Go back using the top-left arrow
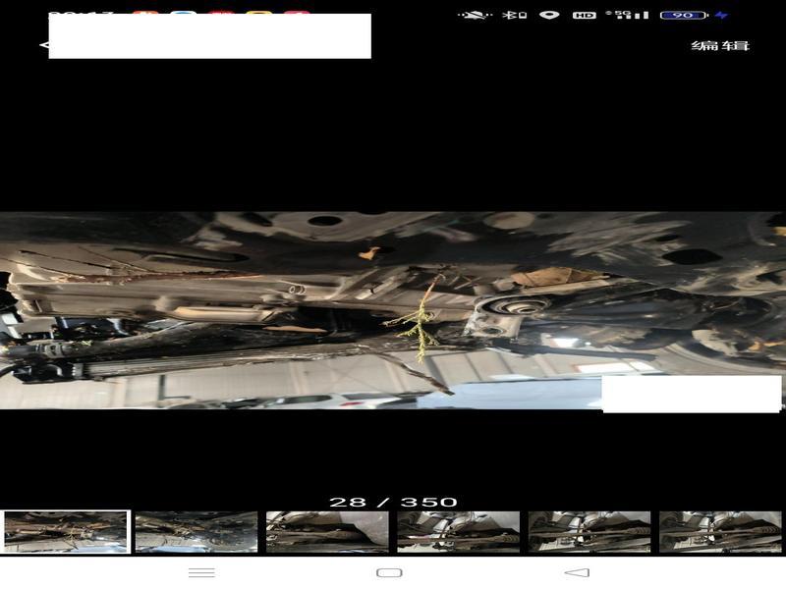The width and height of the screenshot is (786, 589). coord(43,45)
